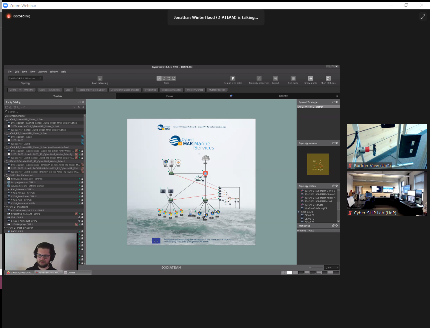
Task: Toggle Show statuses in the toolbar
Action: click(x=328, y=78)
